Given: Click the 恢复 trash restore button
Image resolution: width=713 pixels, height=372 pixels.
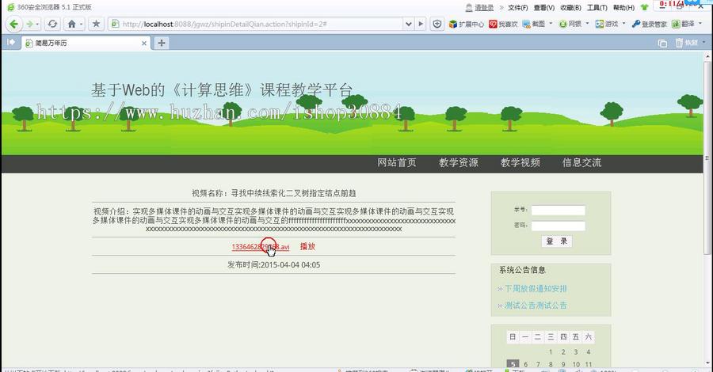Looking at the screenshot, I should pos(686,43).
